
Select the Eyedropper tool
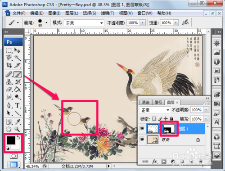click(17, 122)
